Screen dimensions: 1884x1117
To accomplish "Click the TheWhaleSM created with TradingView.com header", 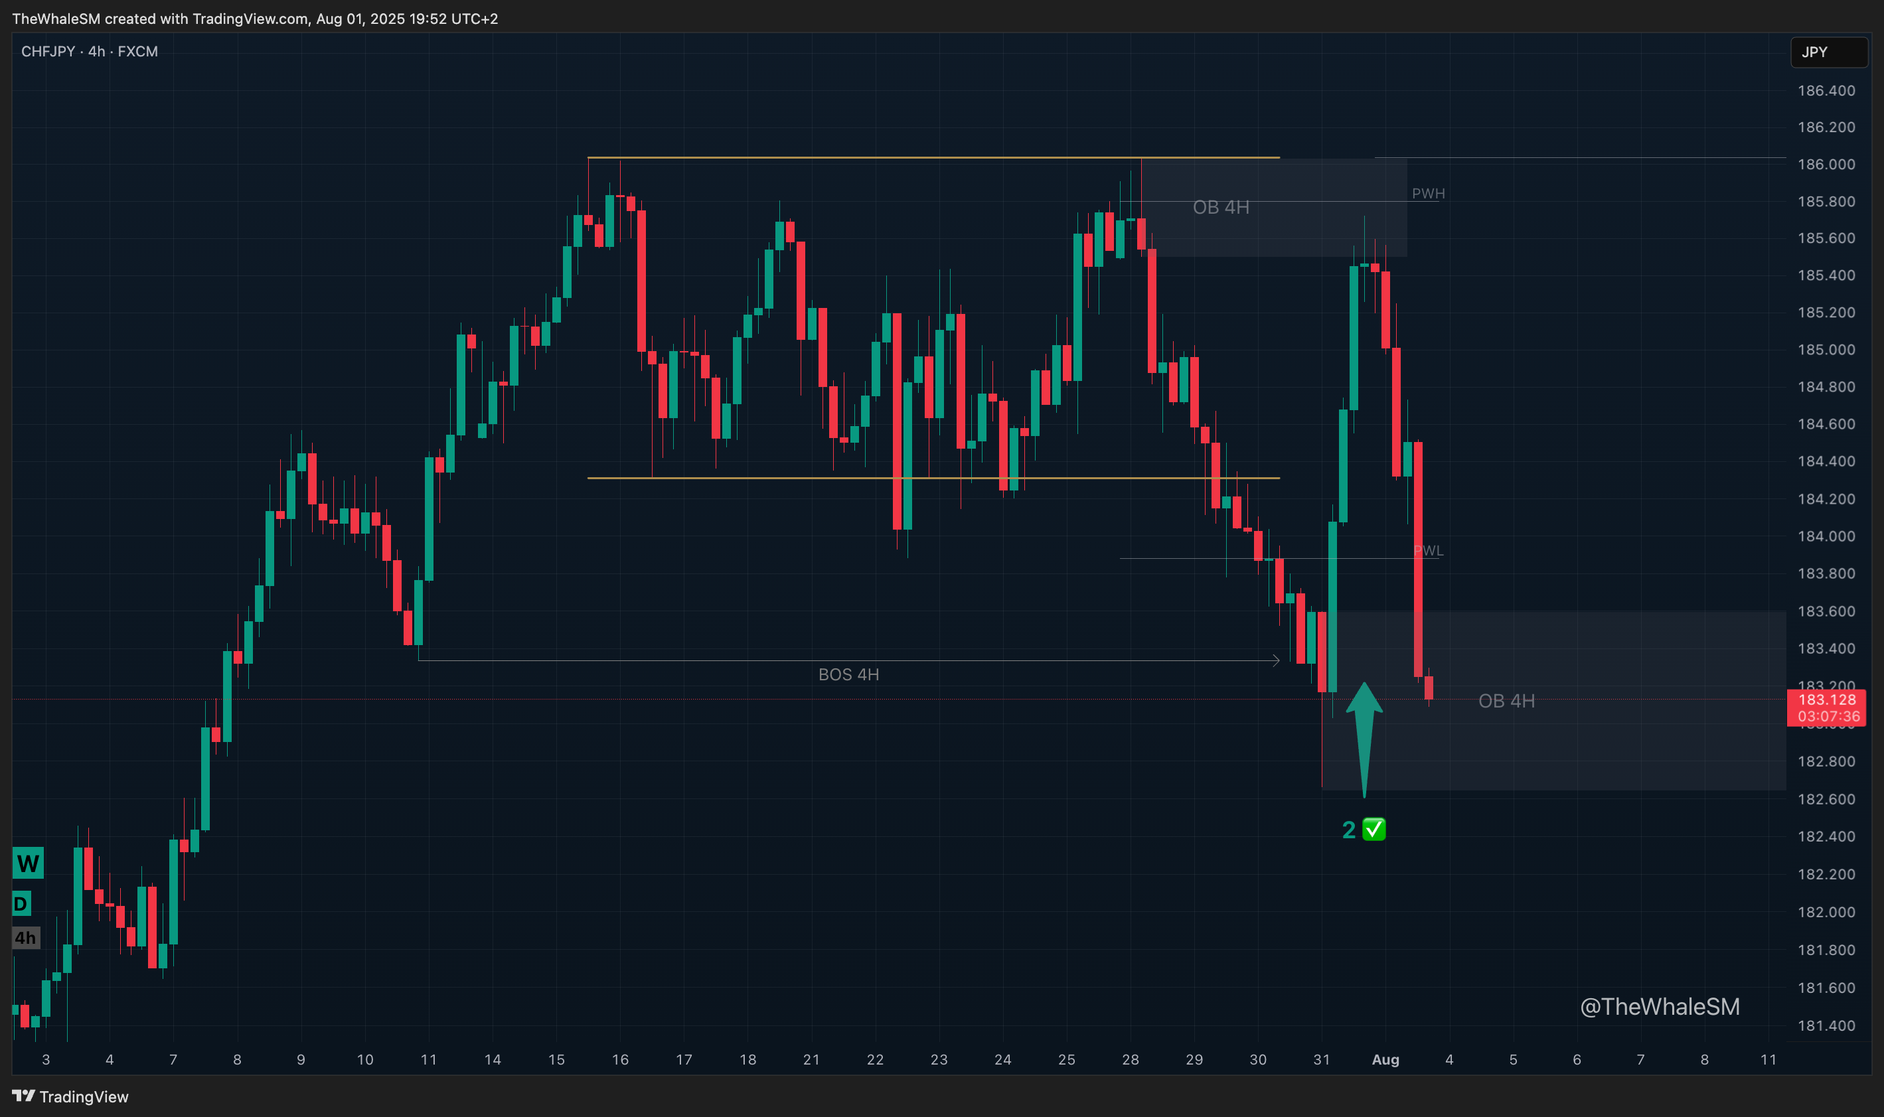I will (x=255, y=18).
